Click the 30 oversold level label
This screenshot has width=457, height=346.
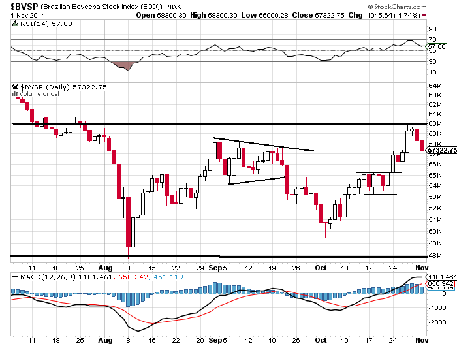[432, 61]
